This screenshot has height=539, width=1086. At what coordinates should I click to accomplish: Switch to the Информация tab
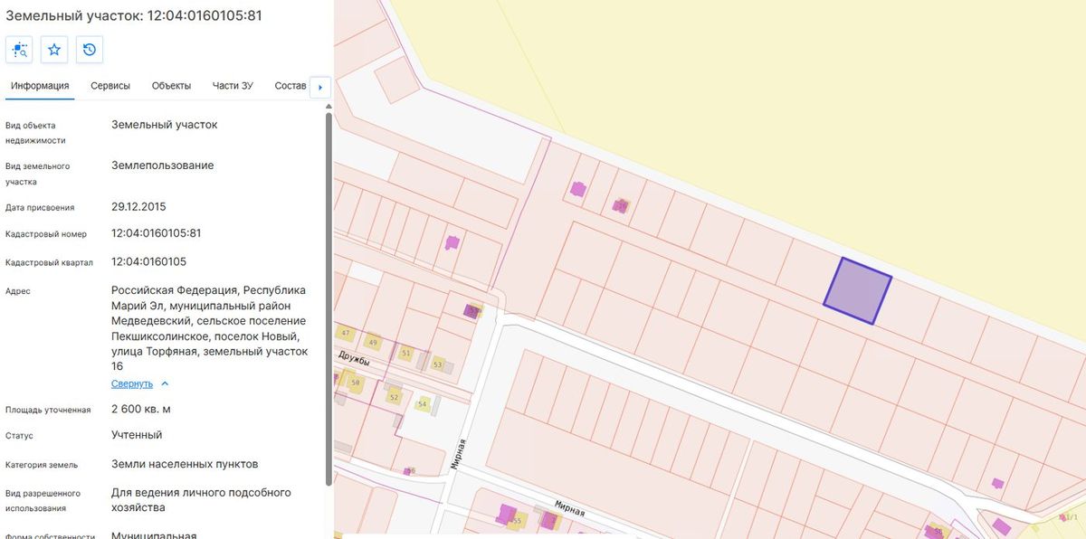point(40,86)
